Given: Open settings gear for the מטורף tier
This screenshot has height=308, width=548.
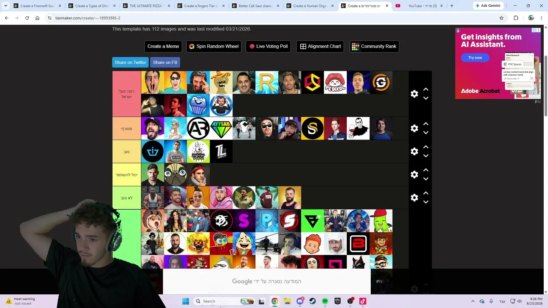Looking at the screenshot, I should point(414,128).
